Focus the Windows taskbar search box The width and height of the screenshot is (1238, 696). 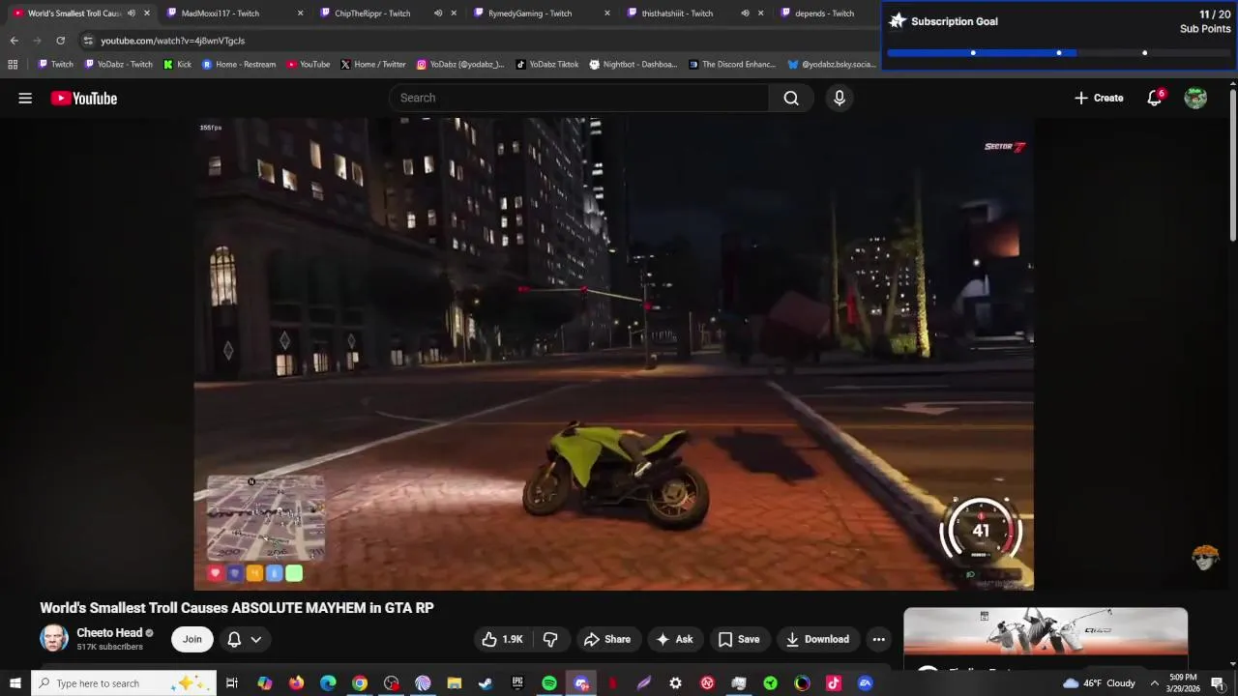pos(124,683)
